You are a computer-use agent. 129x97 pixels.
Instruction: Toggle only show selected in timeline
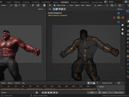(x=88, y=83)
